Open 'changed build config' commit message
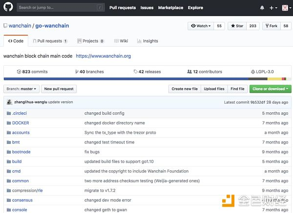Viewport: 293px width, 213px height. pyautogui.click(x=105, y=113)
